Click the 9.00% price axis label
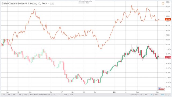Viewport: 172px width, 97px height. pyautogui.click(x=168, y=2)
